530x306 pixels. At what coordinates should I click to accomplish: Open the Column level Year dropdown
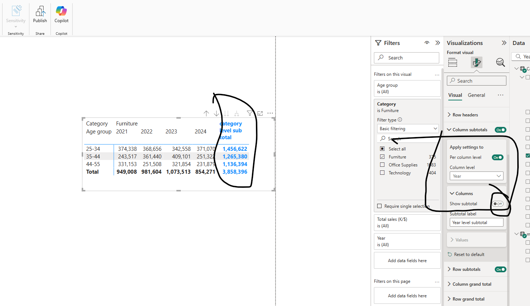[477, 176]
